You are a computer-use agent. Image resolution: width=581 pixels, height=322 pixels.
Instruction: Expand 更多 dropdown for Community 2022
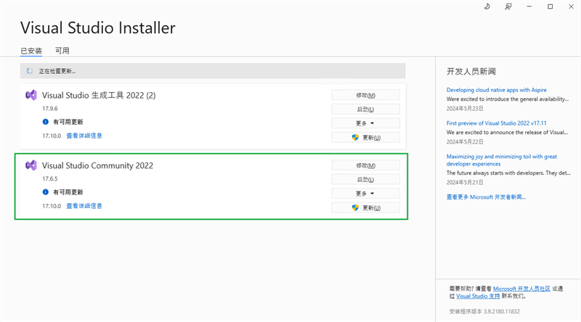pos(366,194)
